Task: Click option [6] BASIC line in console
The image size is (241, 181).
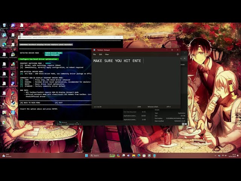Action: click(x=42, y=84)
